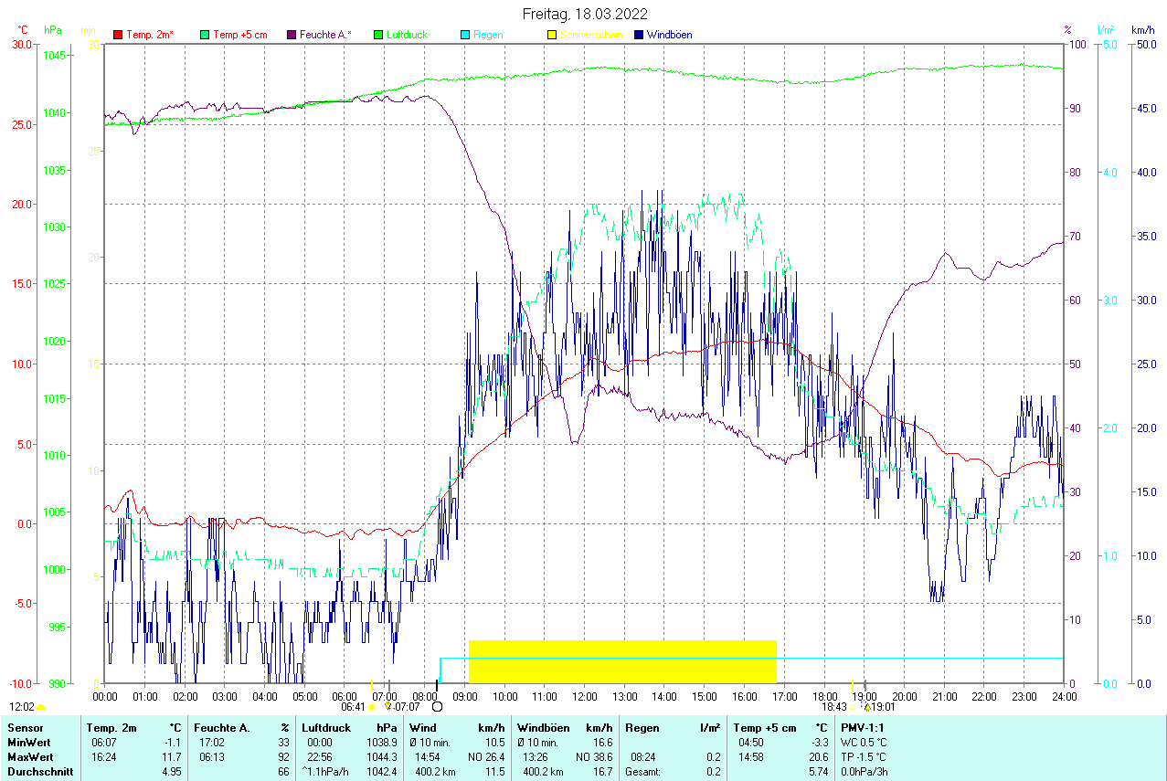Click the WC 0.5 °C value
1167x781 pixels.
tap(864, 743)
